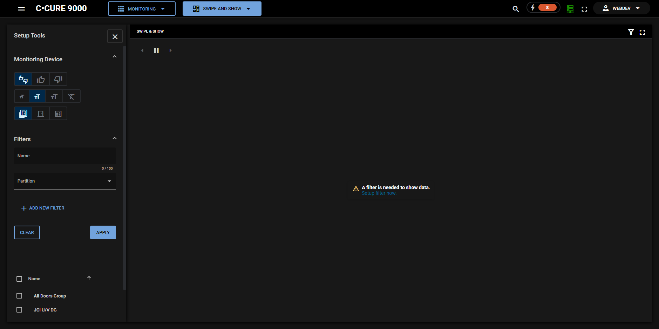659x329 pixels.
Task: Choose the small text size icon
Action: (x=22, y=96)
